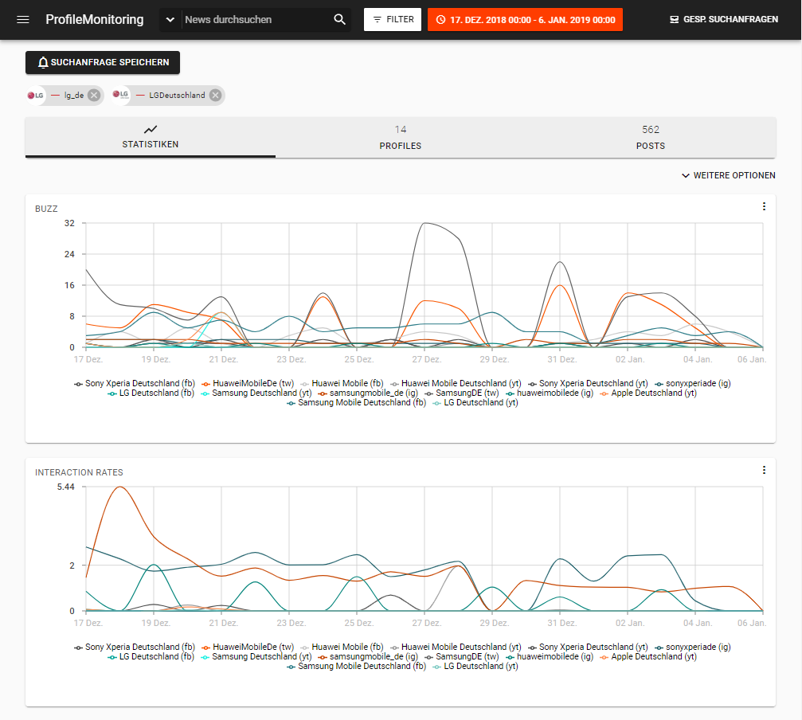Remove the lg_de filter chip

point(94,96)
